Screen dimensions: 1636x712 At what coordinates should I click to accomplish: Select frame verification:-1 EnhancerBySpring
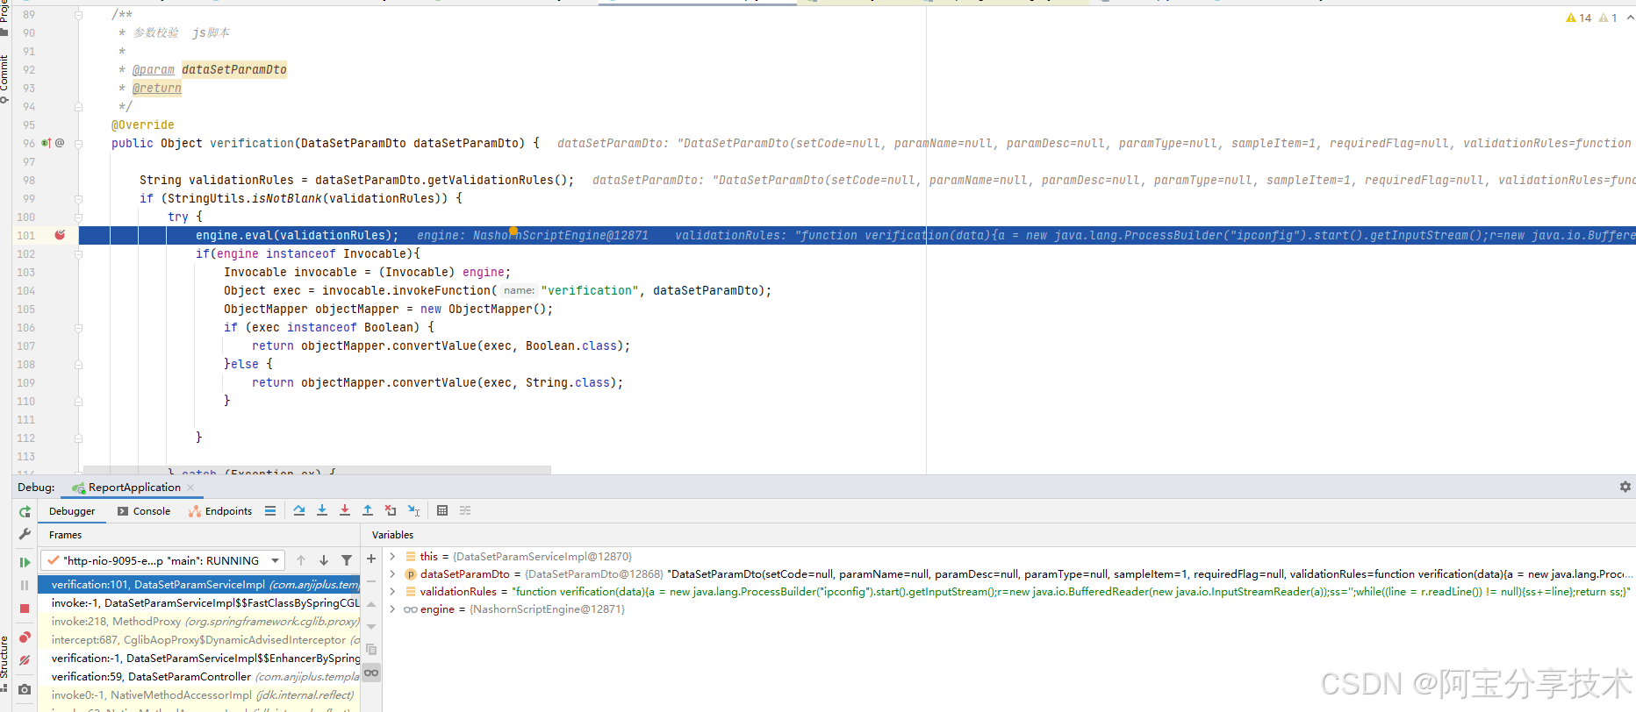[199, 659]
